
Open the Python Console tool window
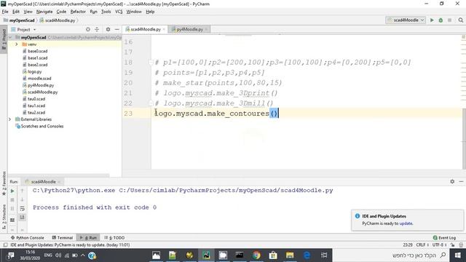28,238
